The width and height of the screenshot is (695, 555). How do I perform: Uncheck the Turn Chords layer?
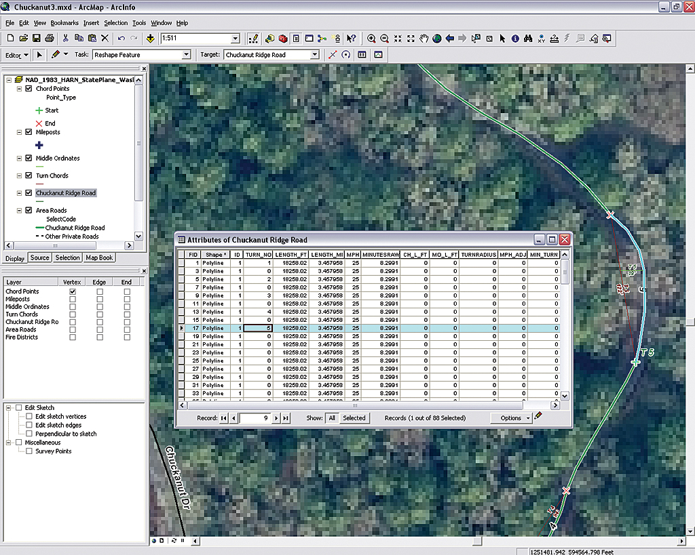[x=29, y=176]
